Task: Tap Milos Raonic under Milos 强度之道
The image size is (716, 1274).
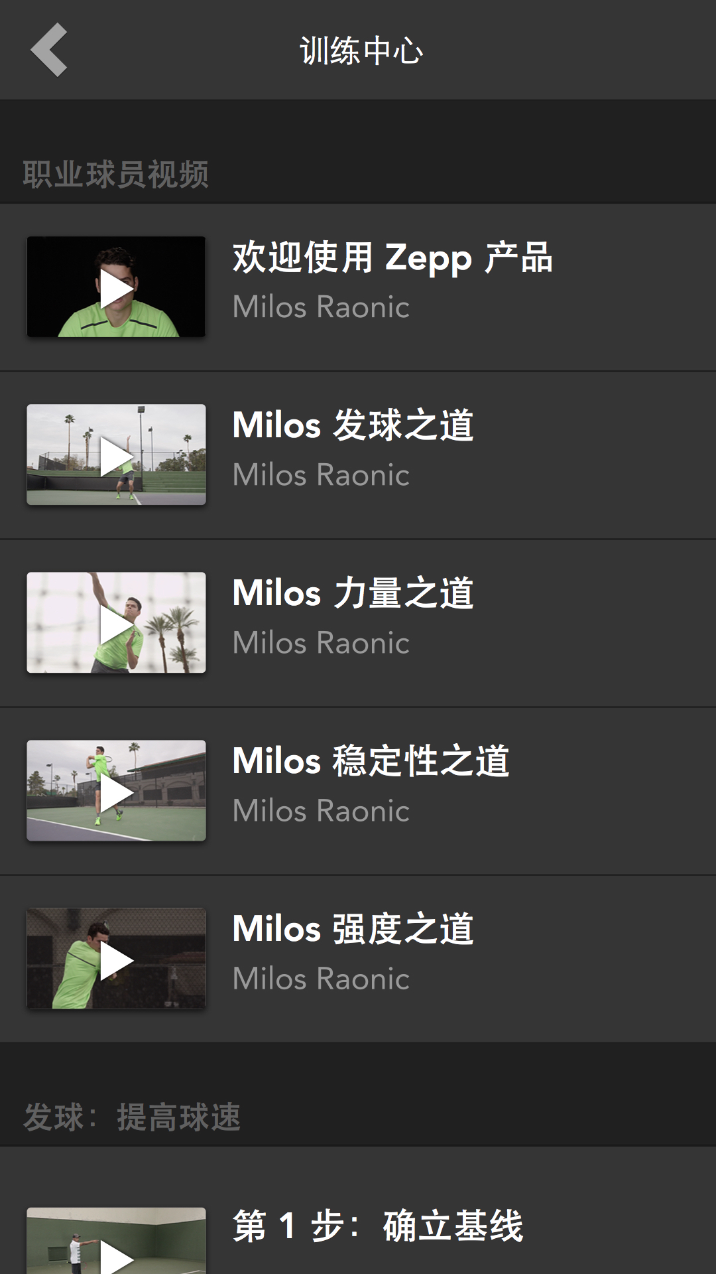Action: click(321, 979)
